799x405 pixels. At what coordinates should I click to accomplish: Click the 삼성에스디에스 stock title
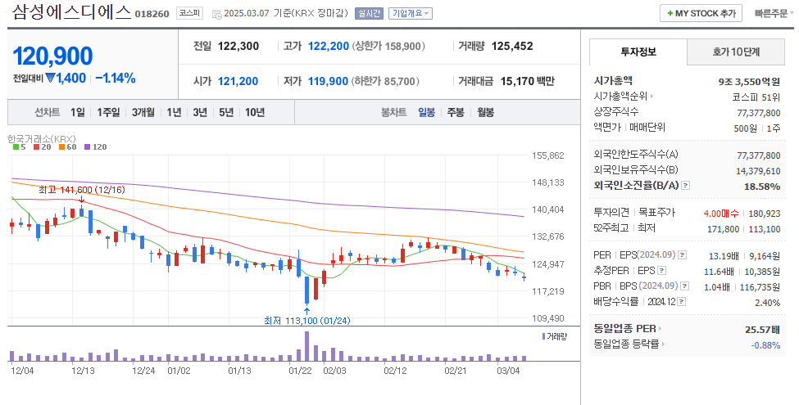[x=71, y=12]
